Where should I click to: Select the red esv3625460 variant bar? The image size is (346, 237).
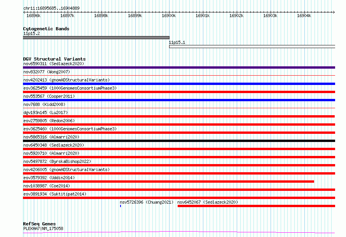pos(179,133)
